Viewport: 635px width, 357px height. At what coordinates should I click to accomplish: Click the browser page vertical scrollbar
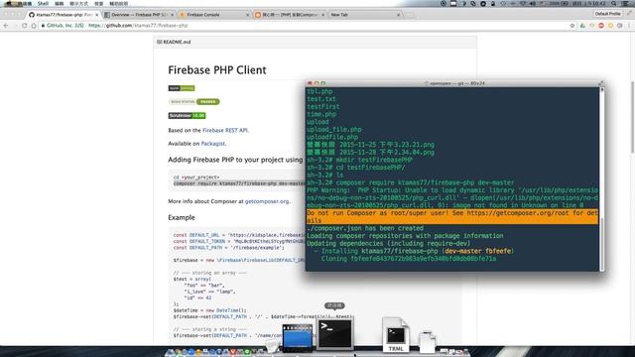click(633, 117)
